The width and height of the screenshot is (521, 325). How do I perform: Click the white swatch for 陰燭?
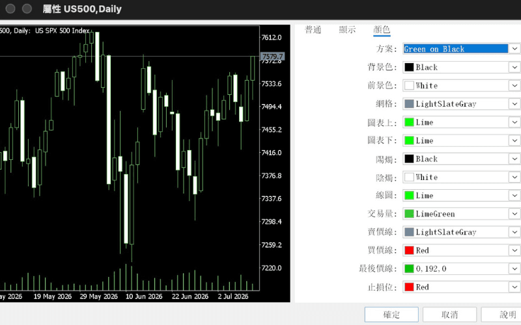[x=409, y=177]
